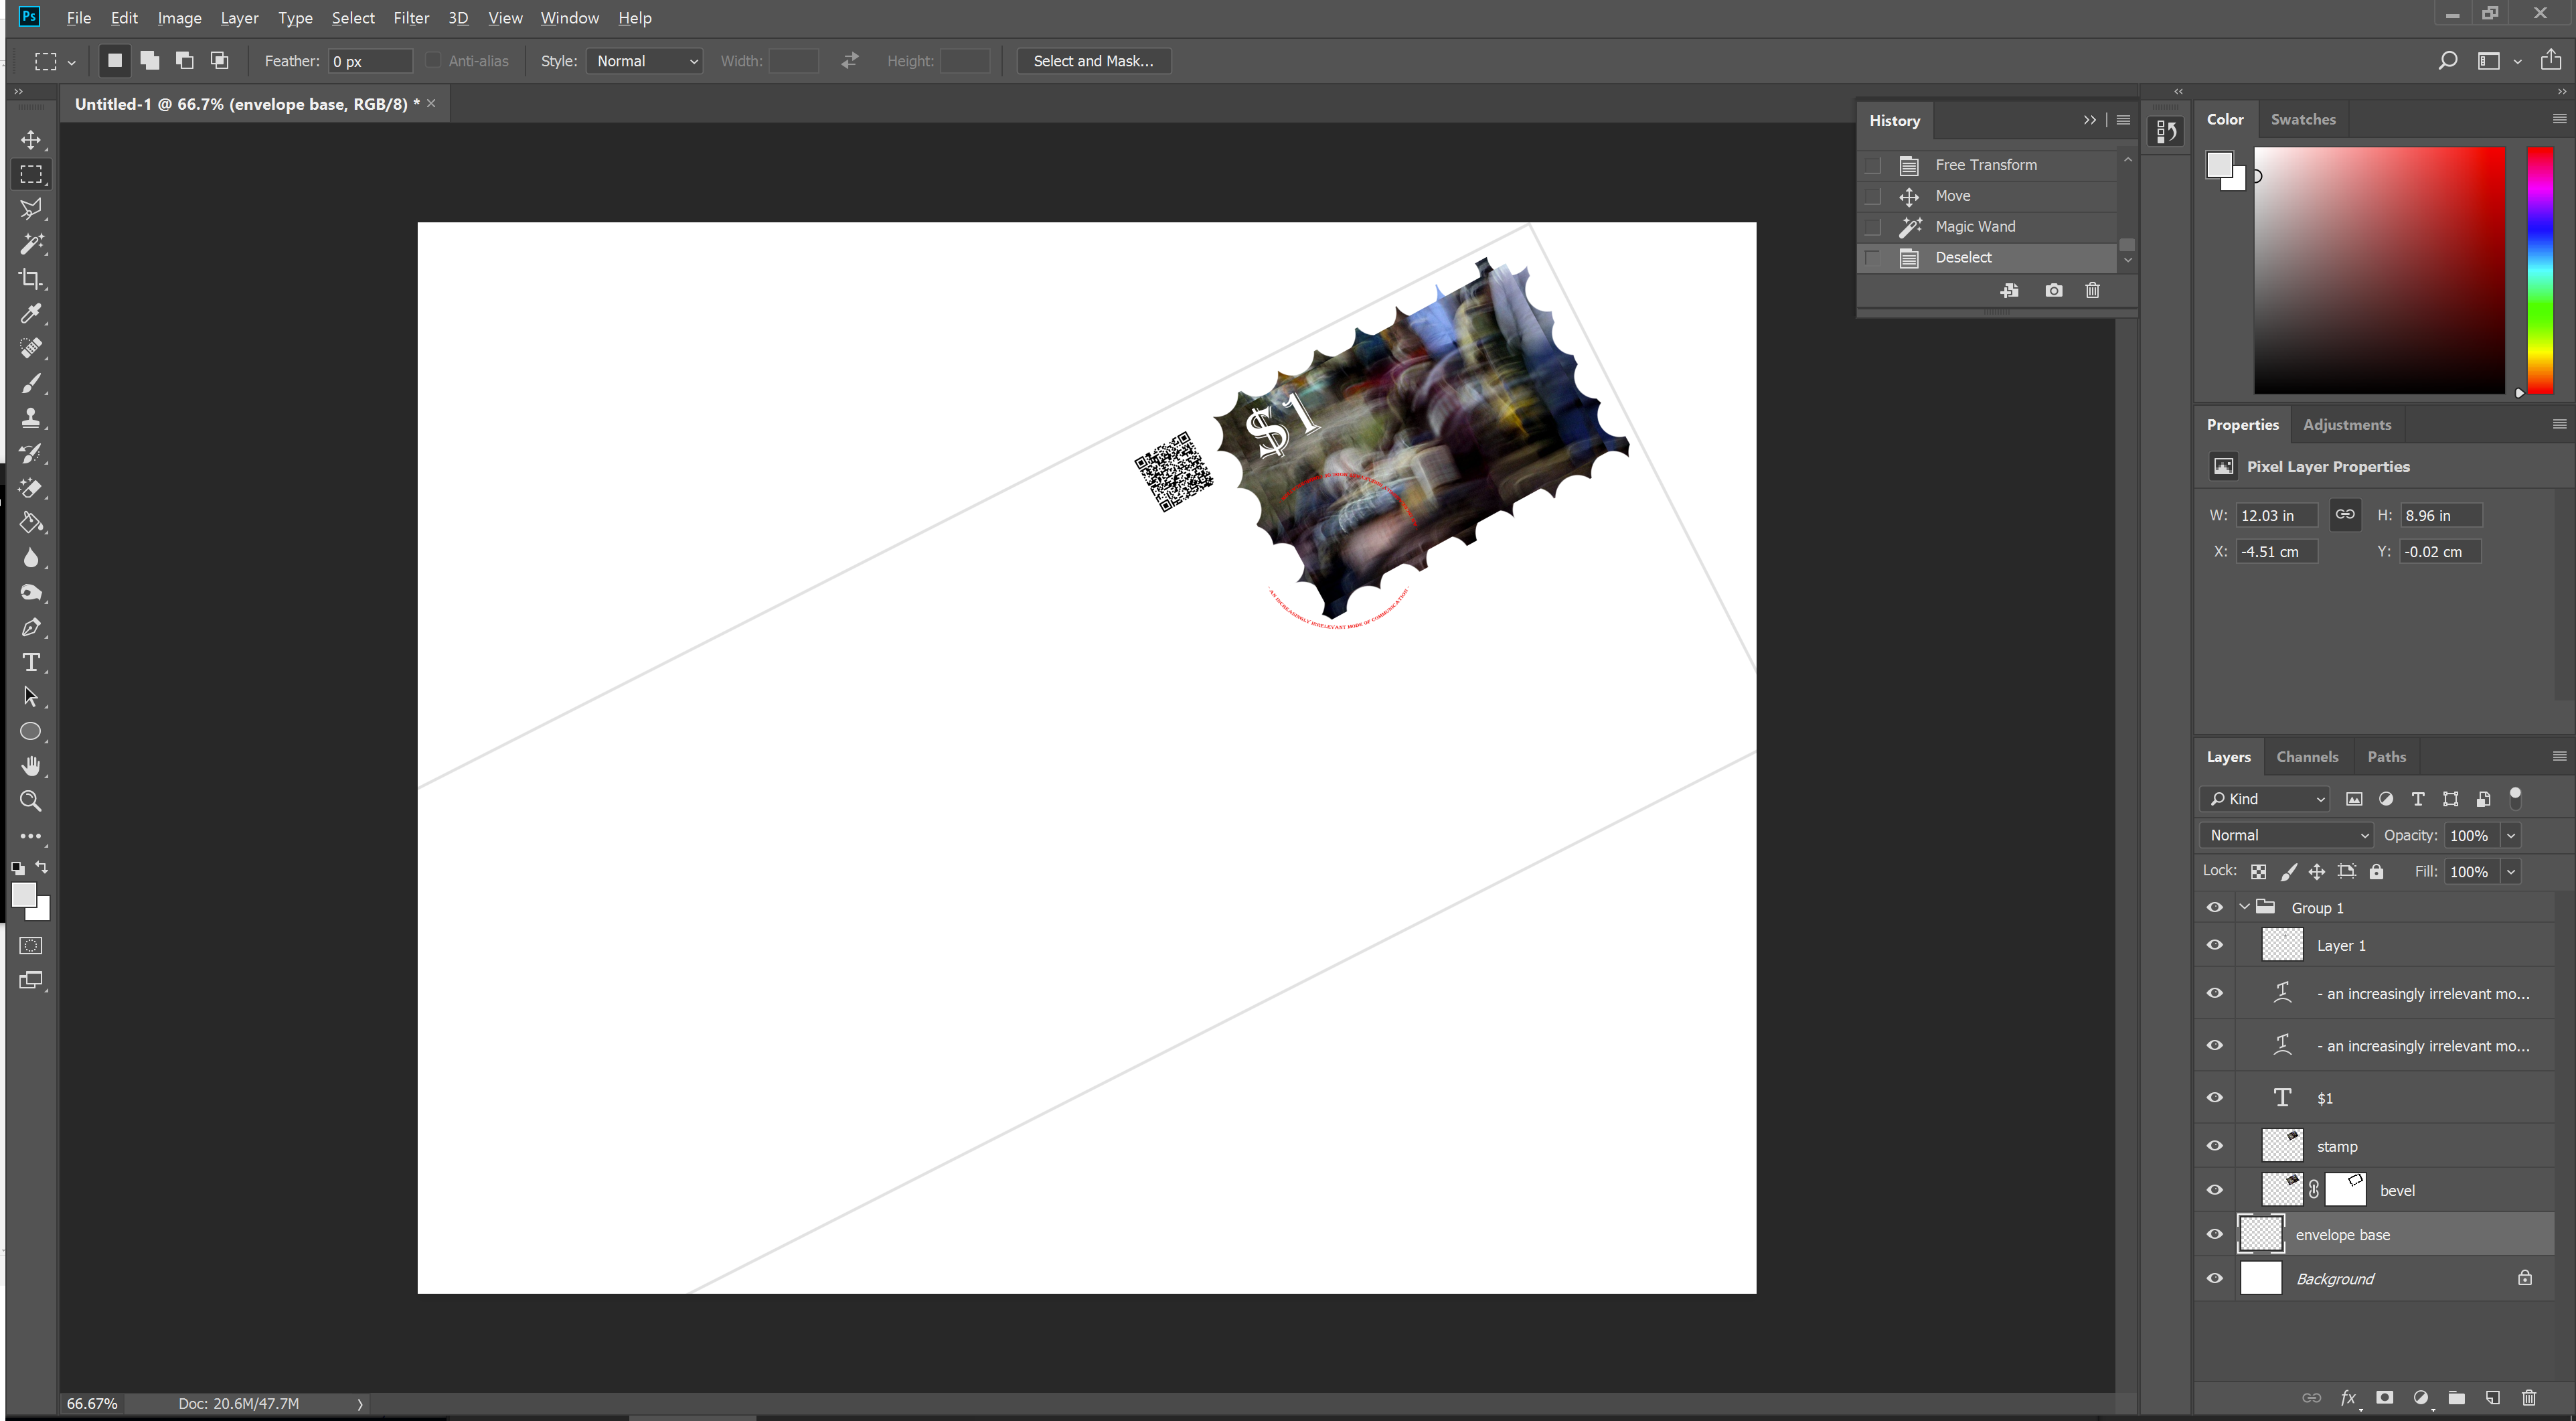
Task: Open the Filter menu
Action: click(x=410, y=18)
